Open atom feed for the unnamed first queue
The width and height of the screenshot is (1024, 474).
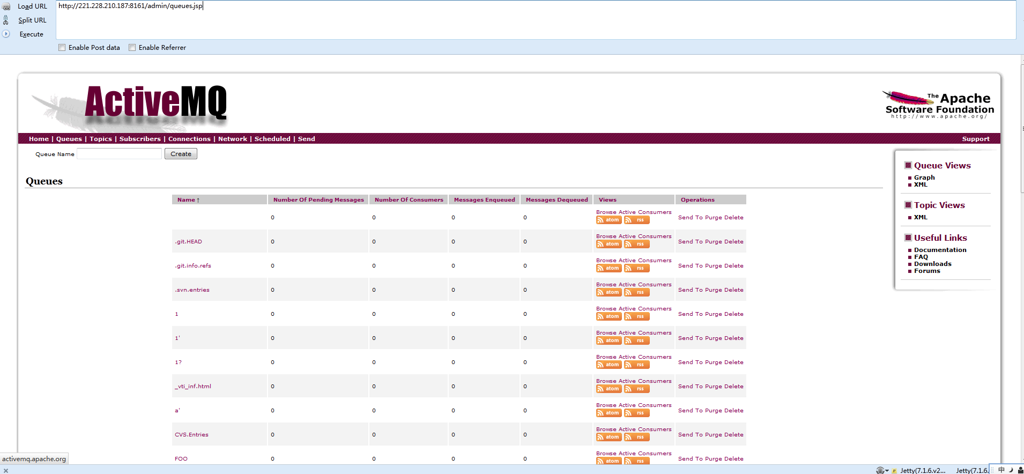609,220
